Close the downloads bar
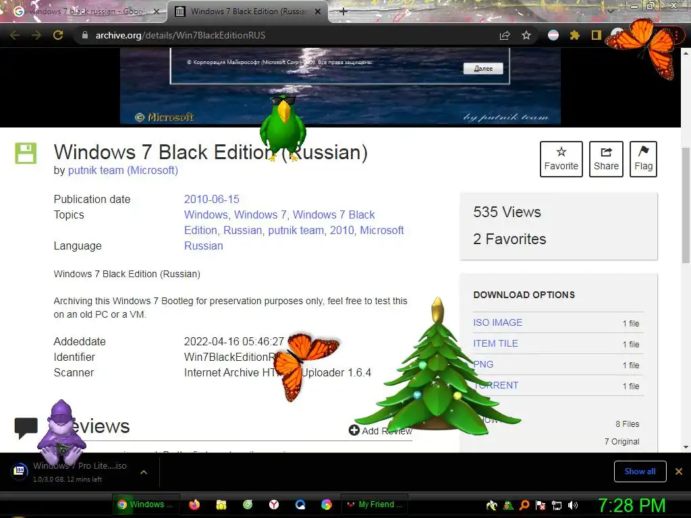The image size is (691, 518). (x=679, y=471)
